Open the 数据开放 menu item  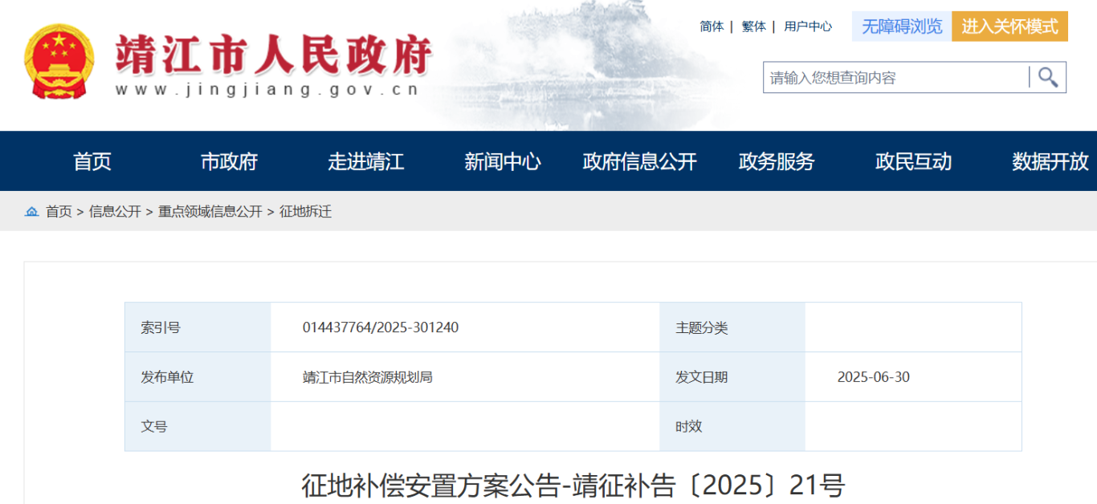[1050, 161]
